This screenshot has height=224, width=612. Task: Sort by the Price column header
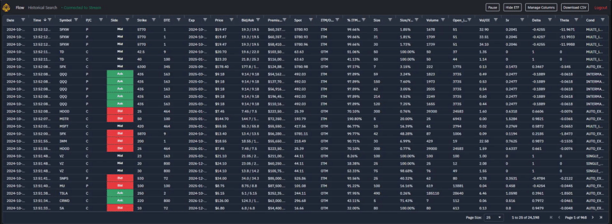pyautogui.click(x=219, y=20)
